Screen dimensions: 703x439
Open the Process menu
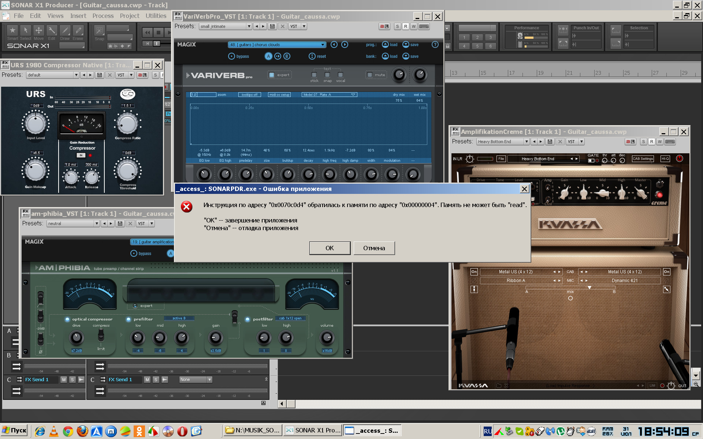click(x=103, y=16)
